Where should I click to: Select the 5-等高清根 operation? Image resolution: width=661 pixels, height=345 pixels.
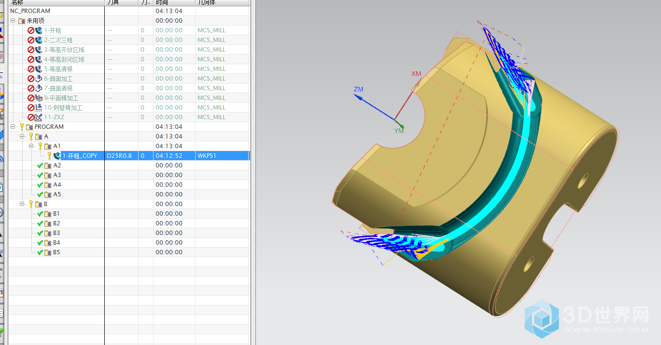58,69
